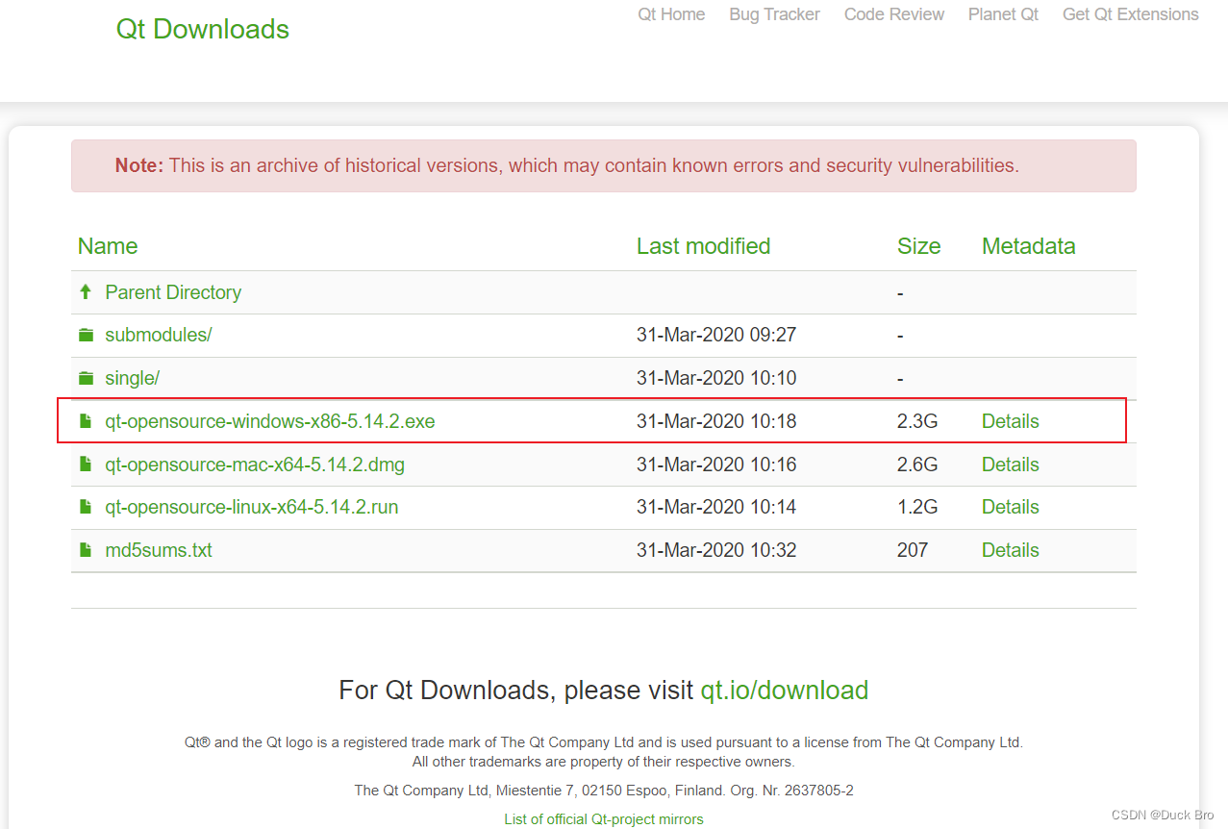
Task: Download qt-opensource-mac-x64-5.14.2.dmg
Action: 255,465
